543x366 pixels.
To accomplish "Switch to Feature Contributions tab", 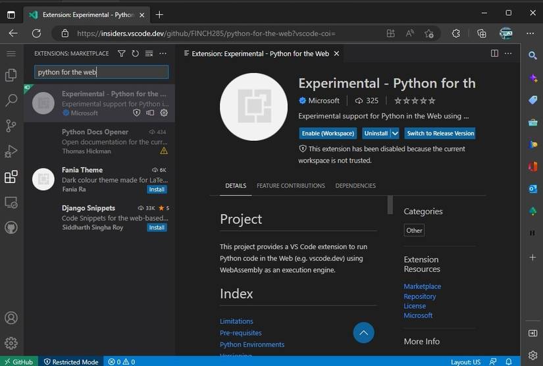I will (290, 186).
